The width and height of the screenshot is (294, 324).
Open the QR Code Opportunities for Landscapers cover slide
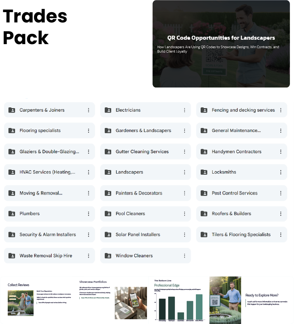coord(221,44)
